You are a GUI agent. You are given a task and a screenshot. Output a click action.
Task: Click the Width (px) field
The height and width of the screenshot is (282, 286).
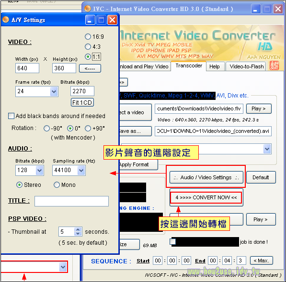[27, 68]
